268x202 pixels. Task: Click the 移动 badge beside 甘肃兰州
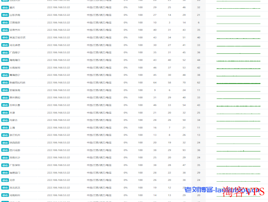(5, 30)
